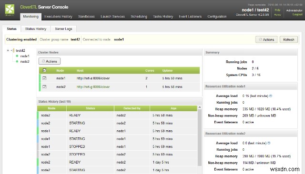Screen dimensions: 305x174
Task: Go to the Configuration tab
Action: click(217, 17)
